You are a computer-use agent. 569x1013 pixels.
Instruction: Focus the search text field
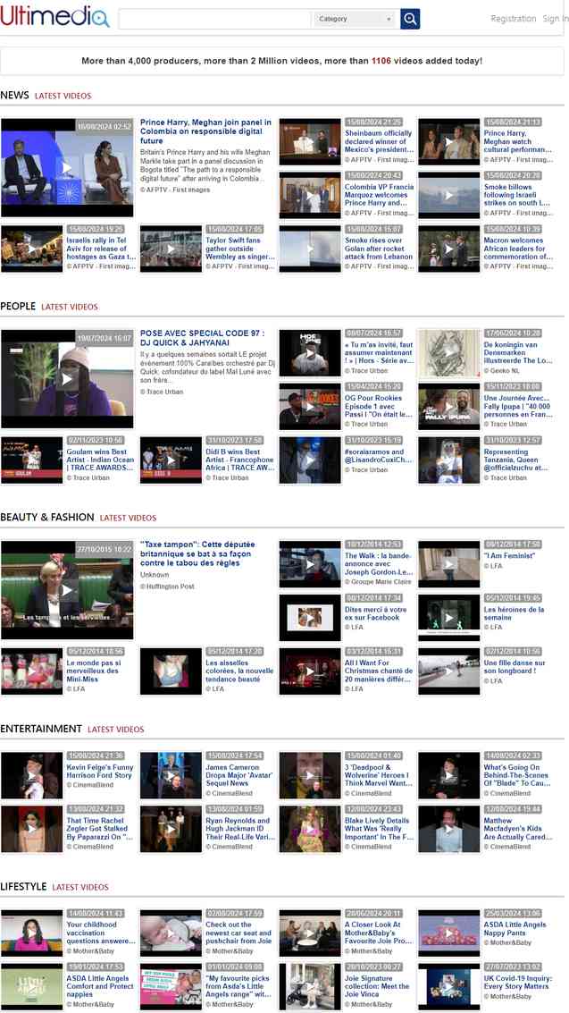[214, 19]
